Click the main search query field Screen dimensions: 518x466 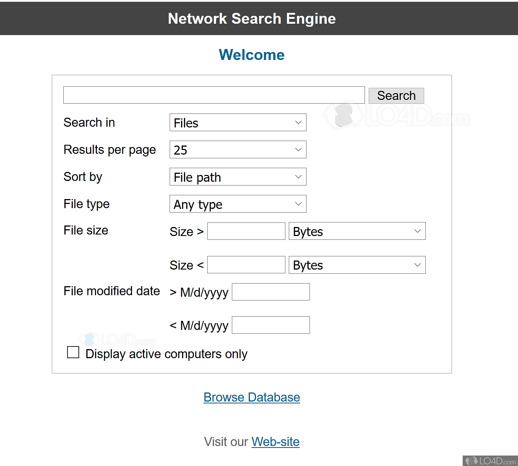(214, 95)
